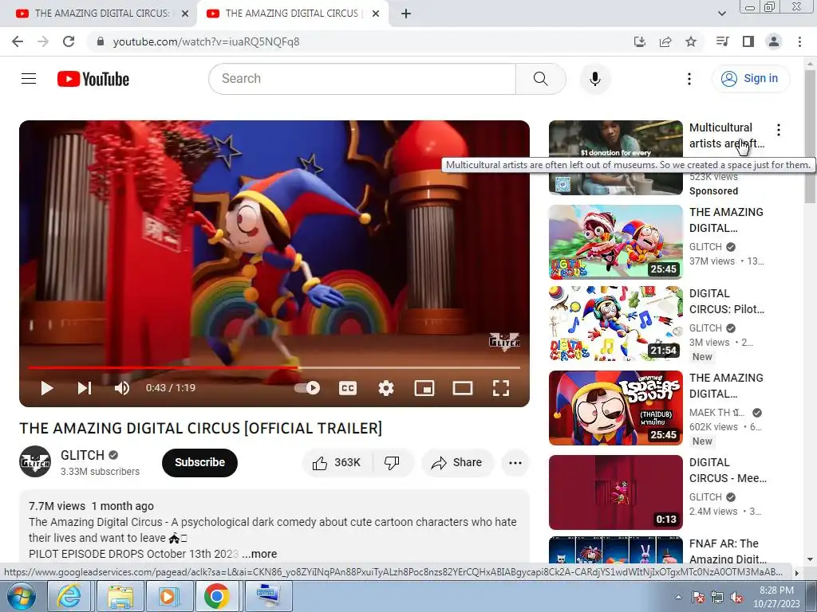Open File Explorer from taskbar
Viewport: 817px width, 612px height.
[x=120, y=597]
